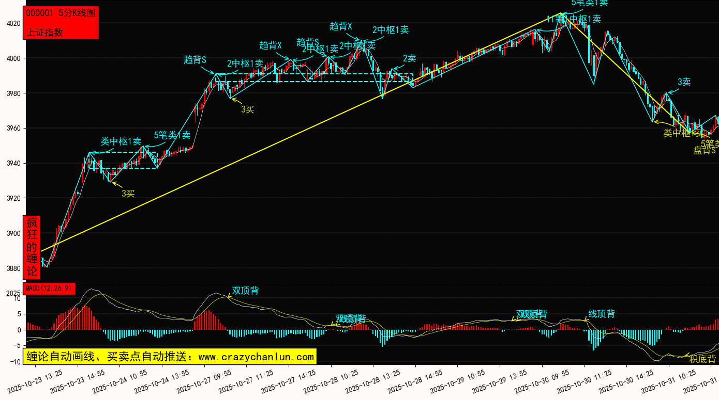Click the 积底背 bottom divergence label

[x=702, y=359]
